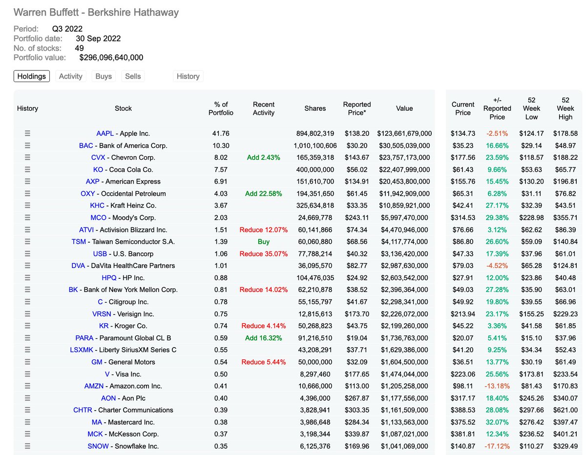This screenshot has width=586, height=455.
Task: Switch to the Holdings tab
Action: [x=32, y=76]
